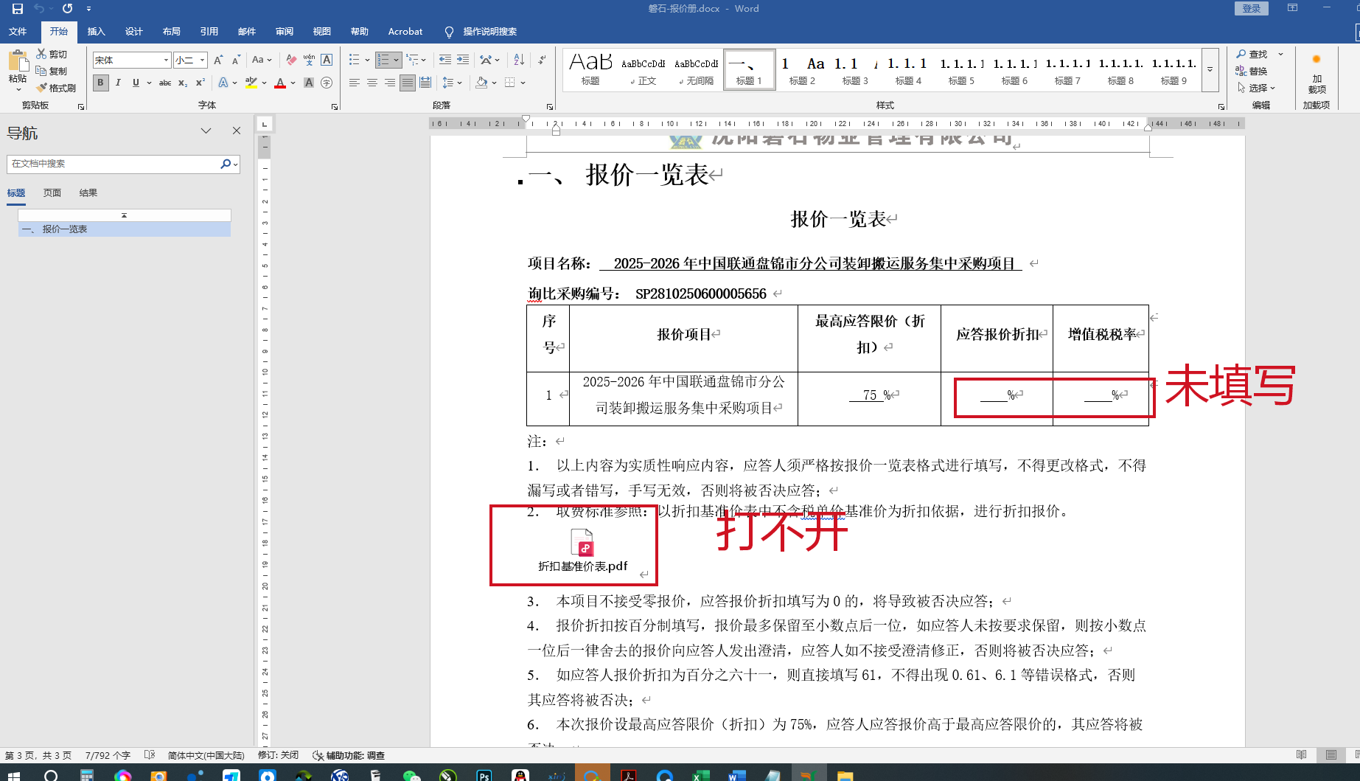Click the navigation search box (在文档中搜索)
1360x781 pixels.
tap(114, 164)
